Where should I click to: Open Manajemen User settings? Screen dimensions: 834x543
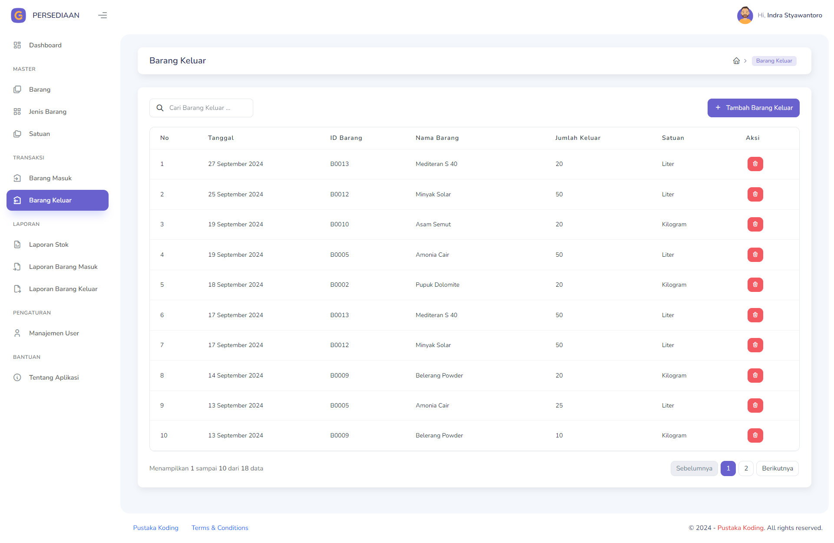pos(54,333)
